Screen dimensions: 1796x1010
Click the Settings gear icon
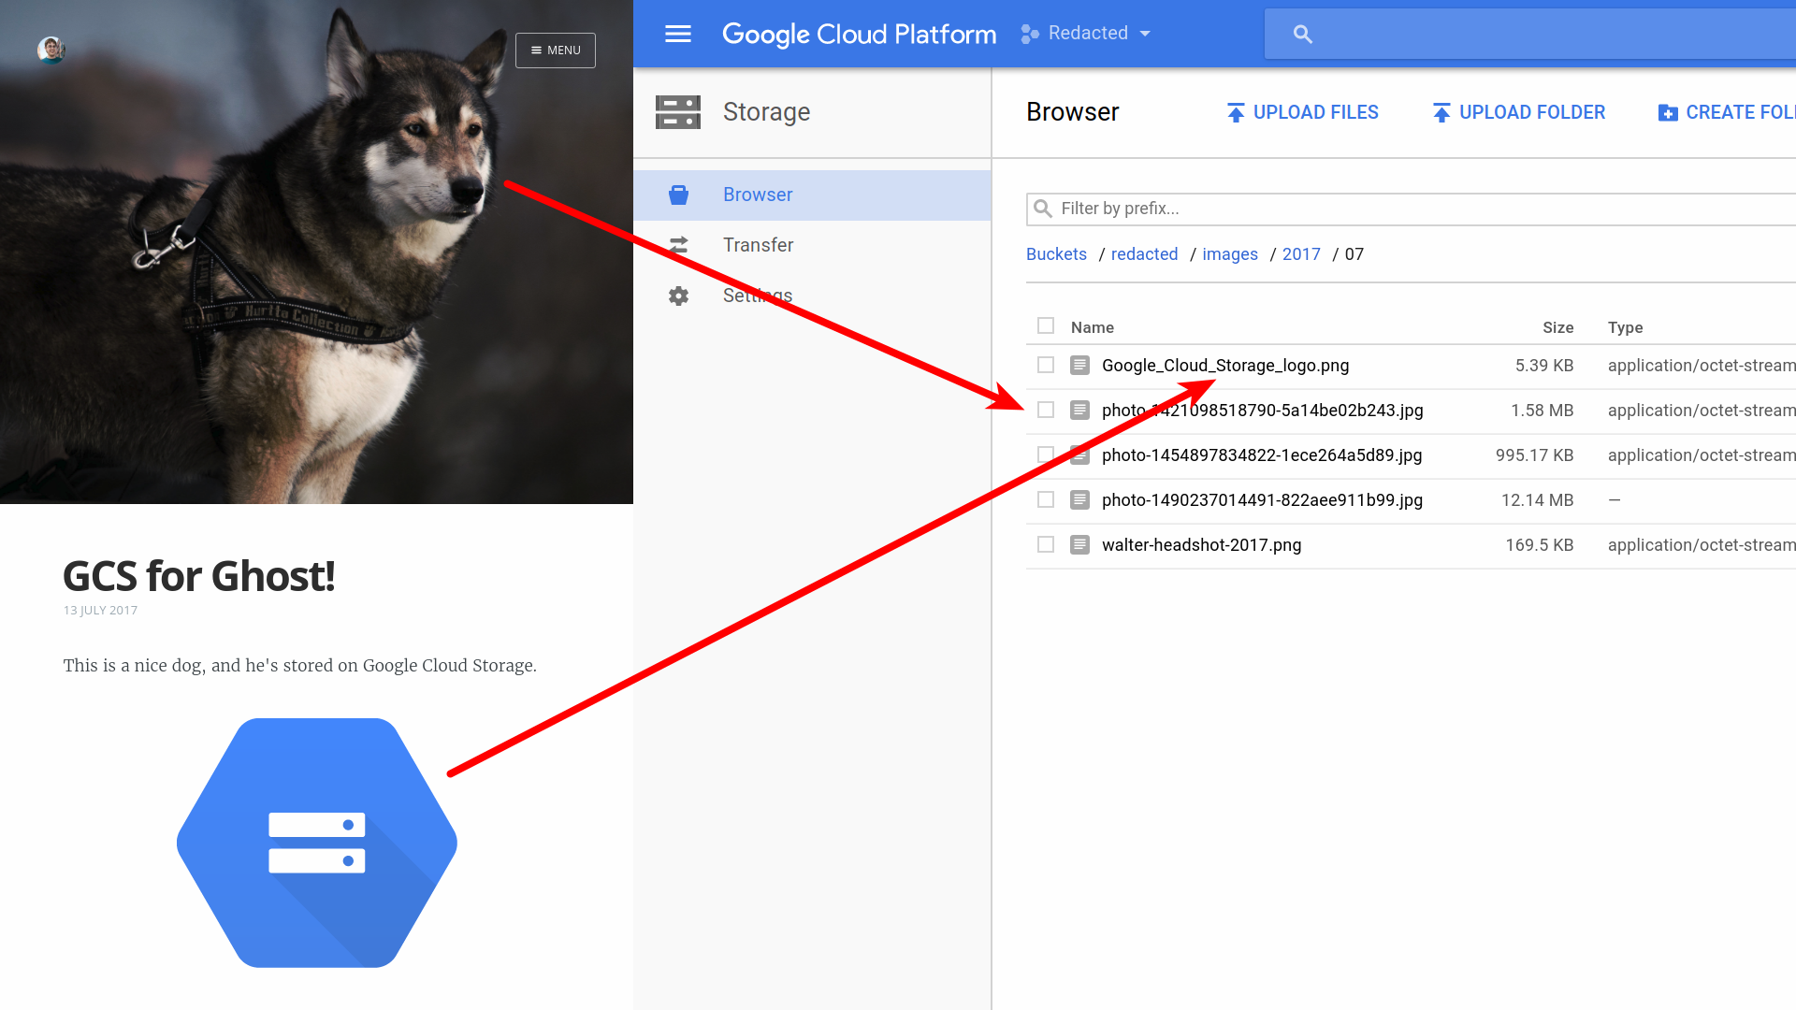[678, 296]
